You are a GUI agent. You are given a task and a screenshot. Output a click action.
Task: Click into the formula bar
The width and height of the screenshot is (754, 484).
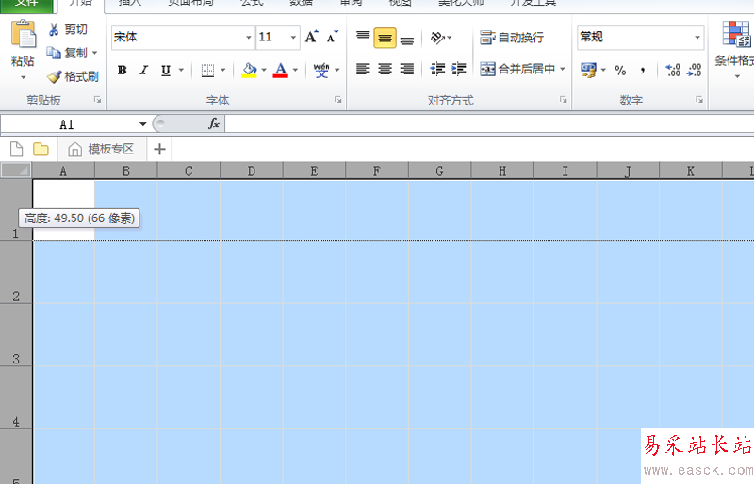coord(489,124)
